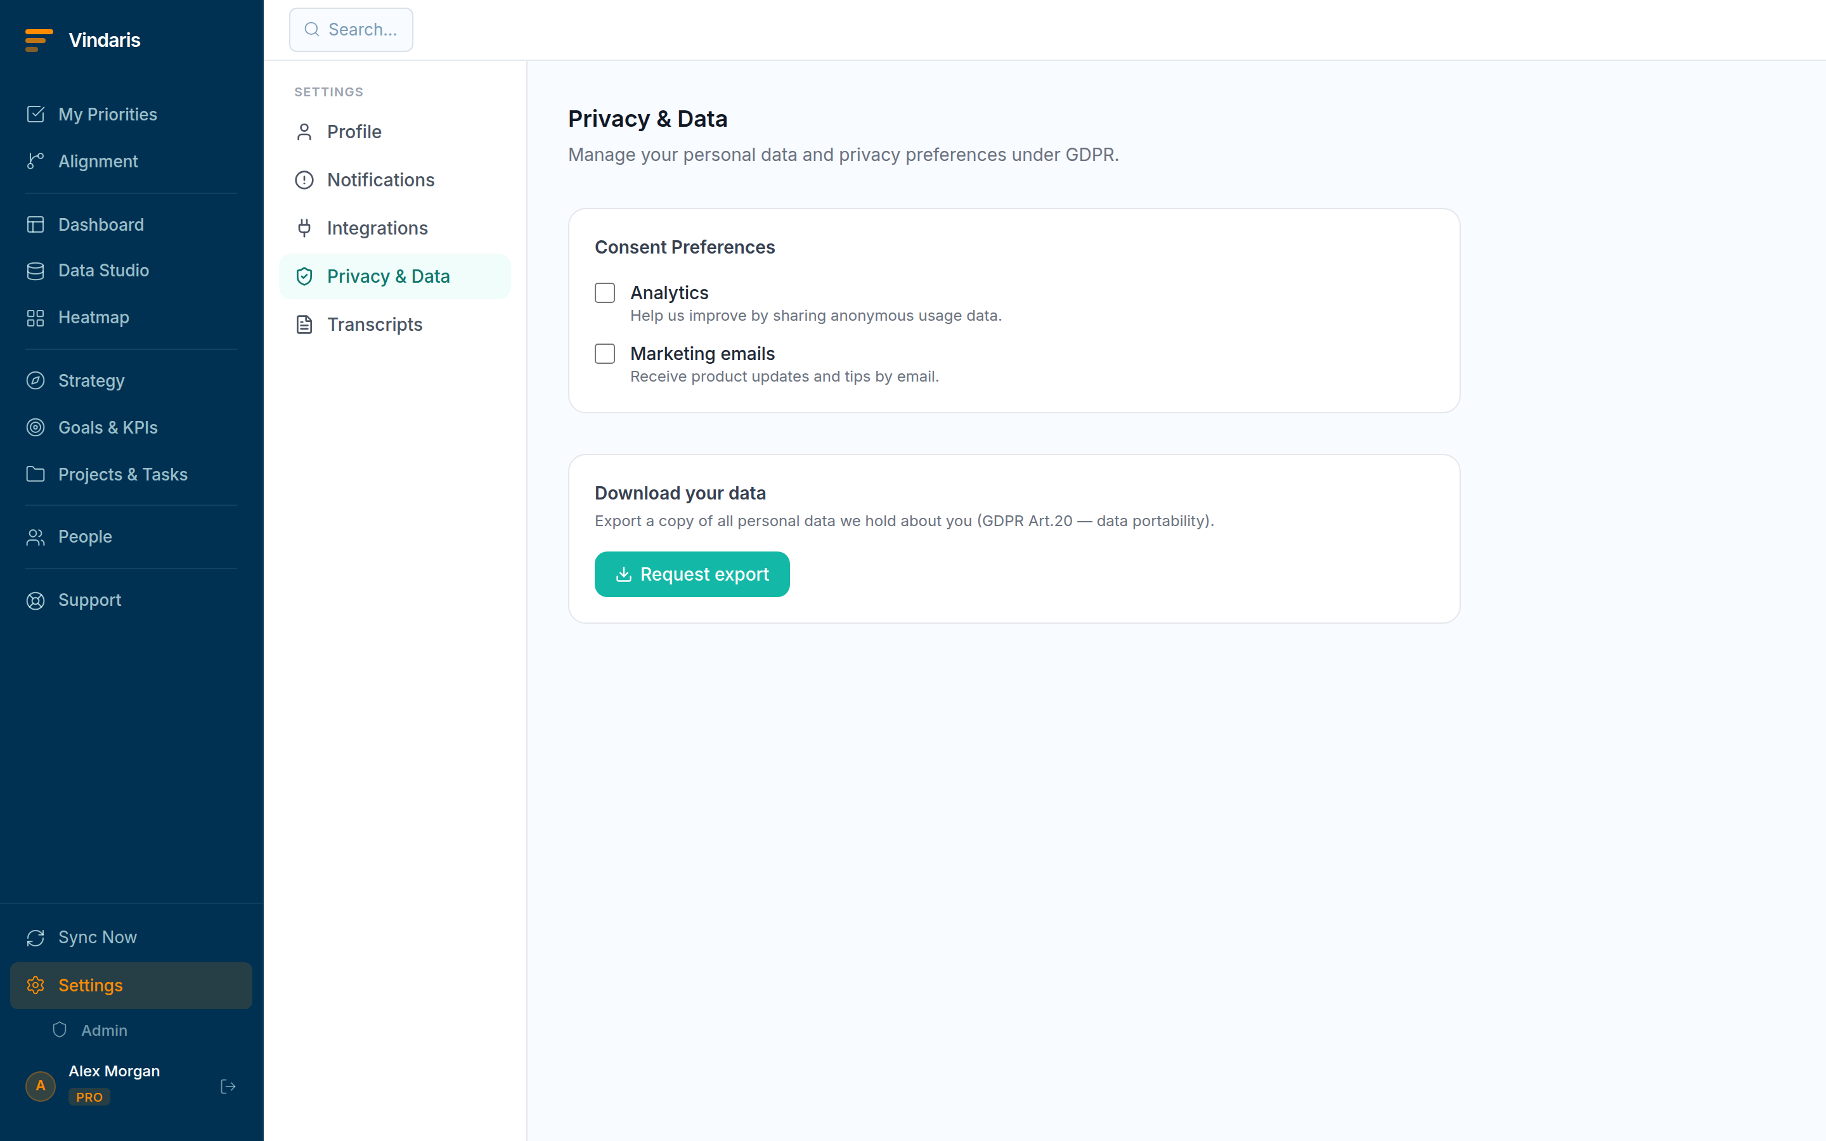This screenshot has width=1826, height=1141.
Task: Click the Data Studio database icon
Action: [36, 270]
